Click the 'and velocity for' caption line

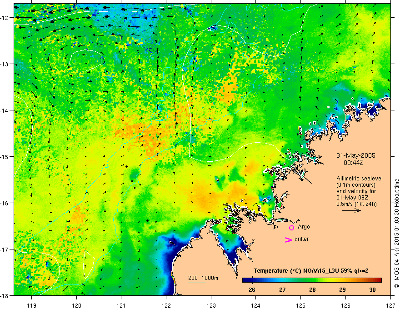coord(356,191)
